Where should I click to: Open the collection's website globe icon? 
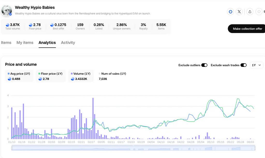point(230,12)
